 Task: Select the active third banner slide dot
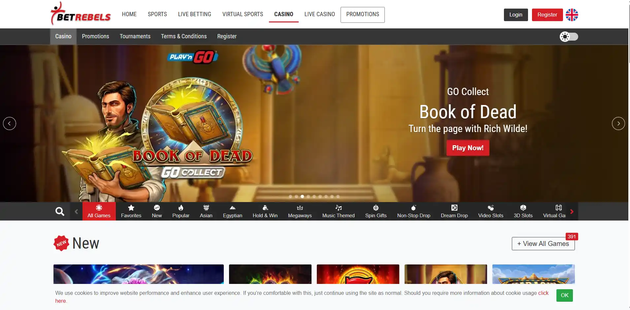point(302,196)
